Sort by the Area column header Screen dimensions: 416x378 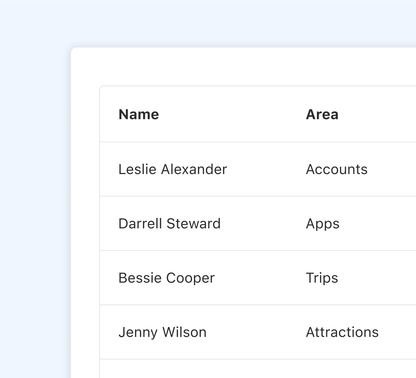(322, 114)
